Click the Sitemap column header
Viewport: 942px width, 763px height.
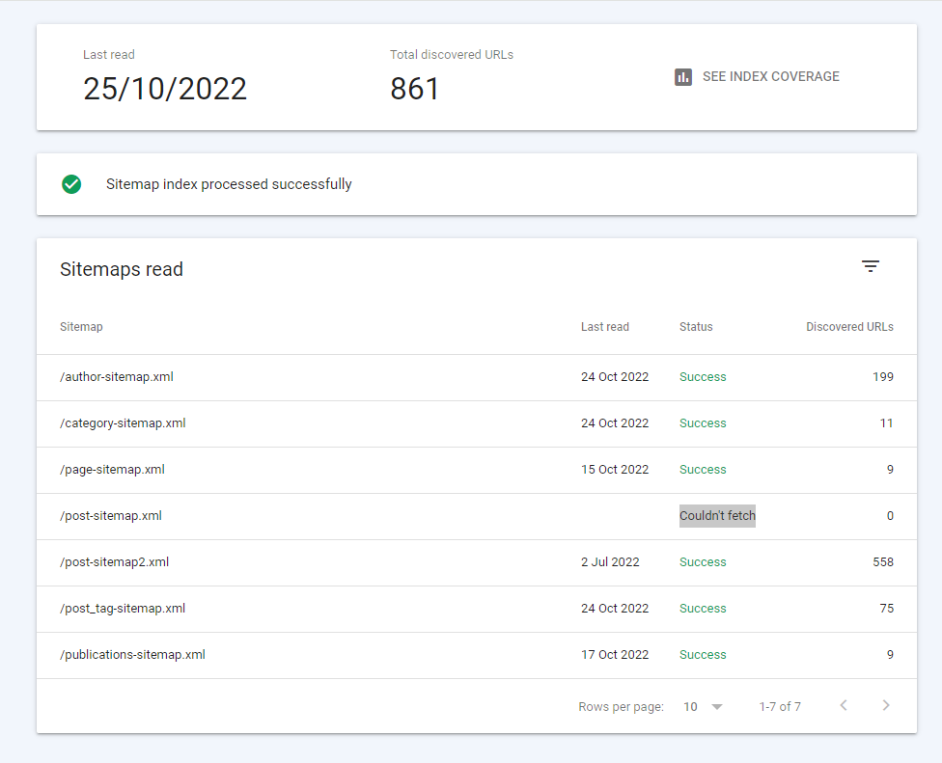click(81, 327)
